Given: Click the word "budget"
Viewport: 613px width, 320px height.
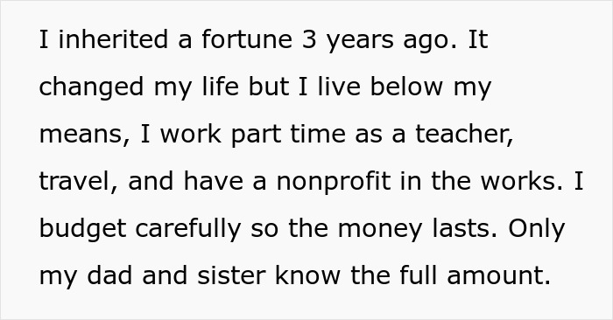Looking at the screenshot, I should click(x=82, y=230).
